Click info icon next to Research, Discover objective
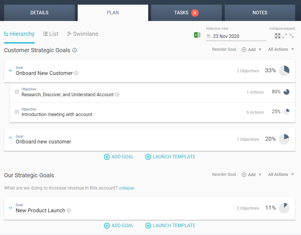 pyautogui.click(x=117, y=94)
